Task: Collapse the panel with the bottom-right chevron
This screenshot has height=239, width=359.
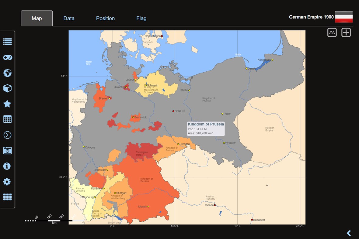Action: (349, 233)
